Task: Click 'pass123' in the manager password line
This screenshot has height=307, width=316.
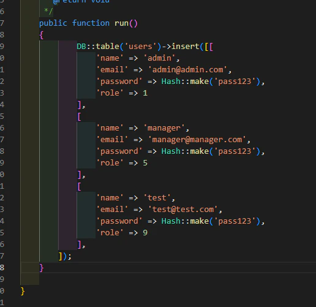Action: (235, 151)
